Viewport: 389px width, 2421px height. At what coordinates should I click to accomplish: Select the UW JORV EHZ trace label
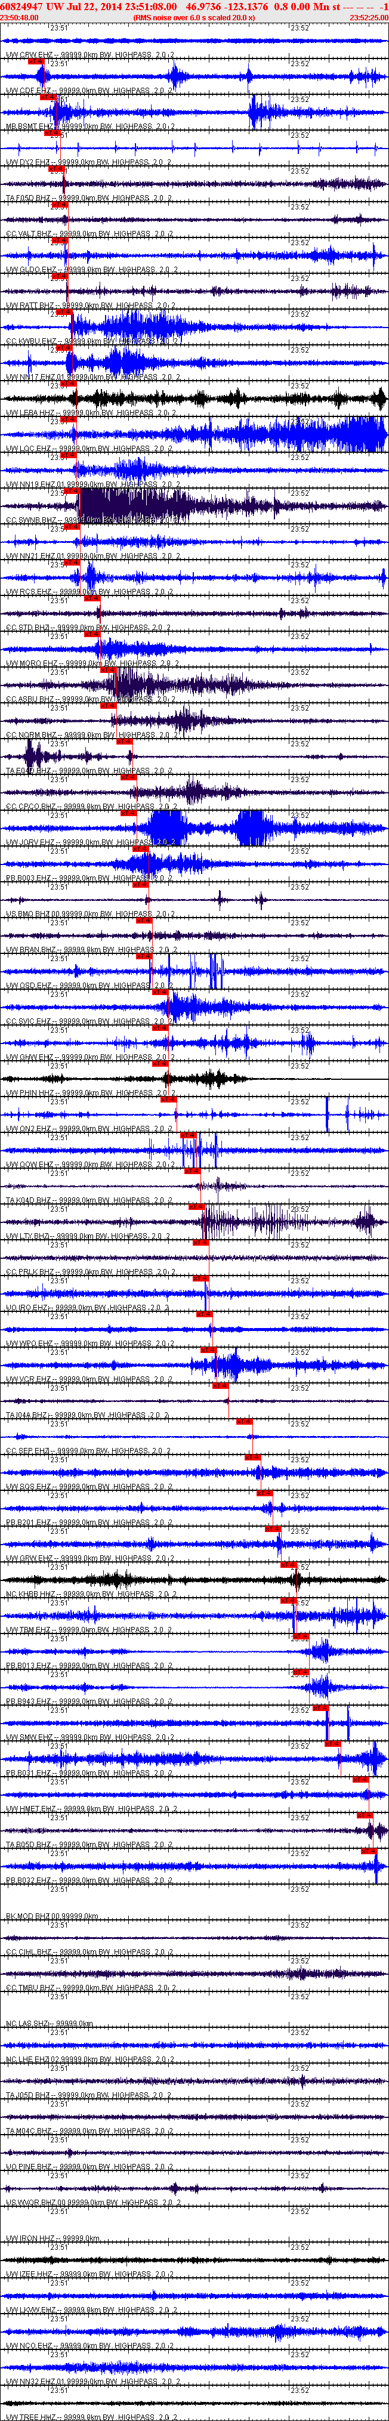[89, 843]
